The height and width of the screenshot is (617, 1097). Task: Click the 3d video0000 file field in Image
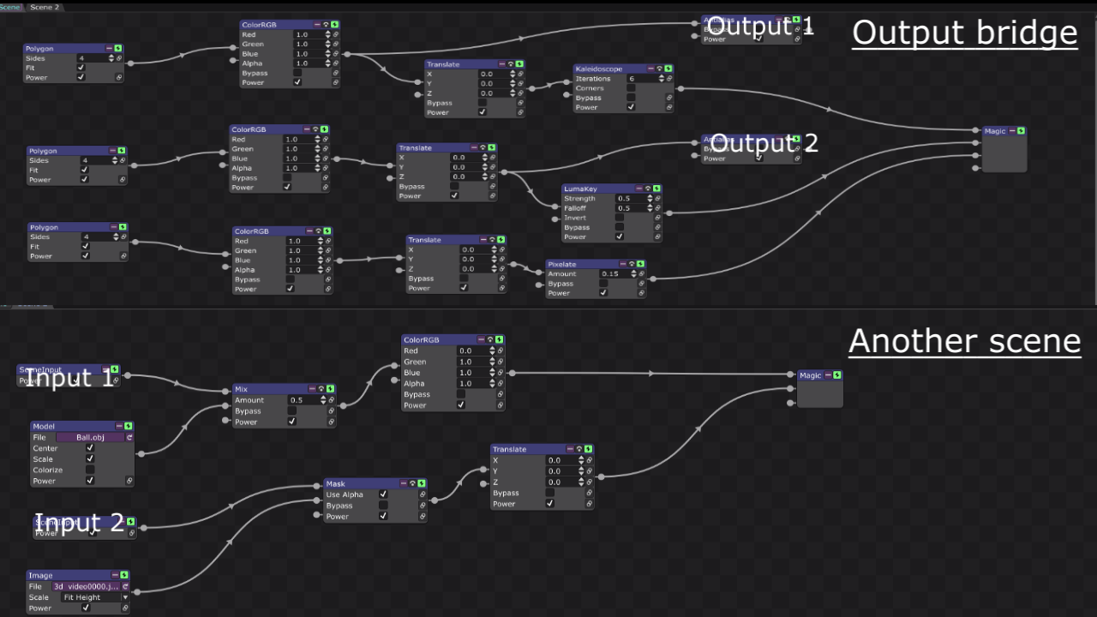pyautogui.click(x=86, y=586)
